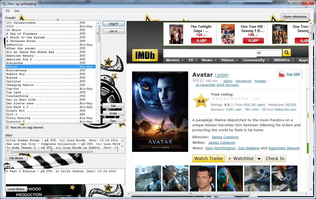Screen dimensions: 316x199
Task: Open the Sigourney Weaver link
Action: pyautogui.click(x=284, y=148)
